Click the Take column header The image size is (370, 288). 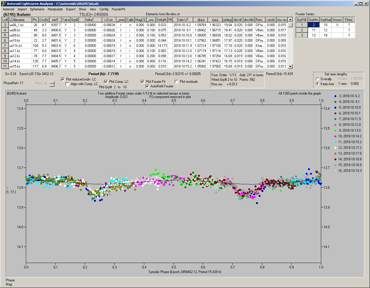[66, 20]
